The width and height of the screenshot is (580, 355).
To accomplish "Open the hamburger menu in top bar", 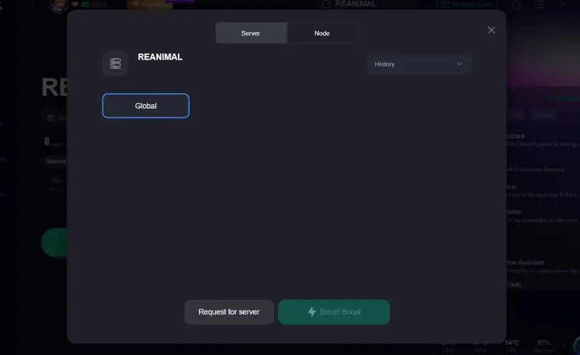I will pos(540,5).
